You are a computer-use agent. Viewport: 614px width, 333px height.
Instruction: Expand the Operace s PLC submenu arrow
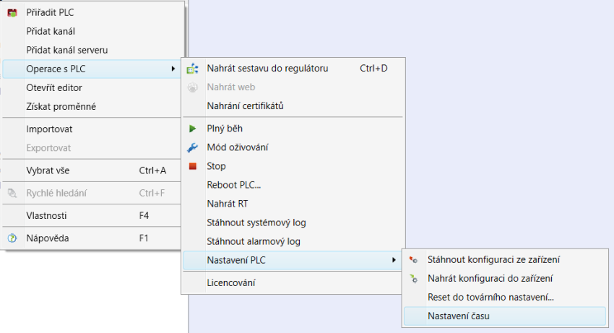pos(173,69)
